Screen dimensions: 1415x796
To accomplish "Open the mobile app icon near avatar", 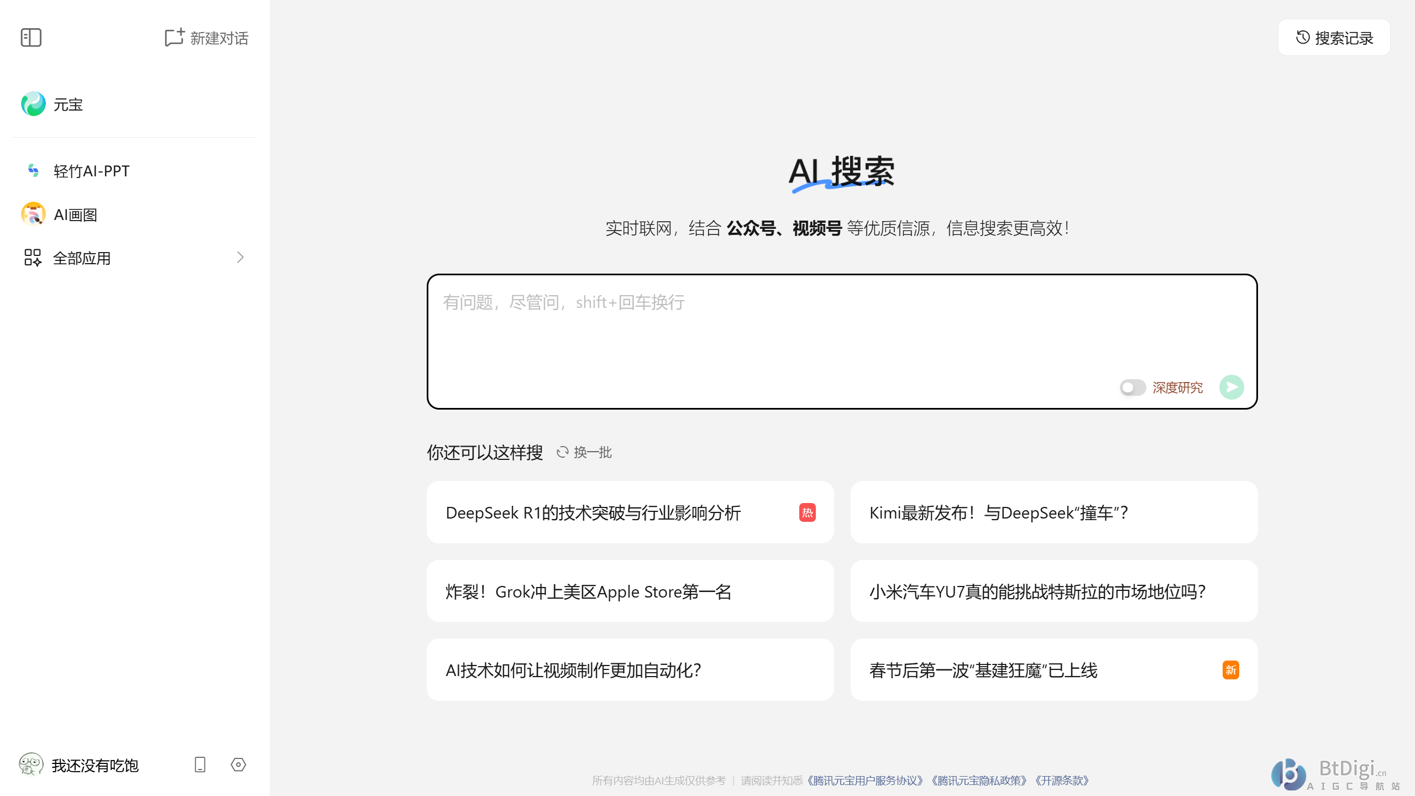I will [x=199, y=765].
